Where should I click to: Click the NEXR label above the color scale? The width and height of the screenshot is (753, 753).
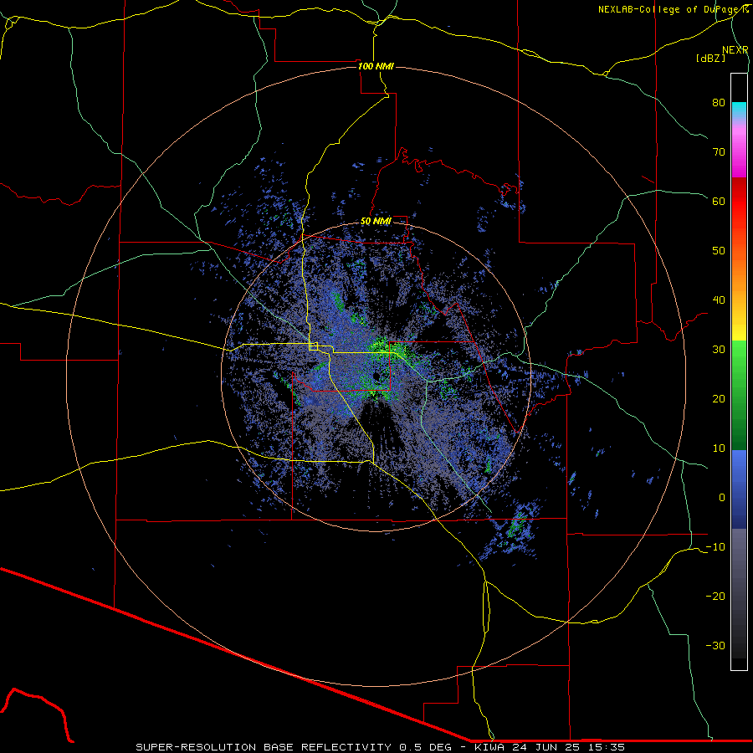[735, 50]
